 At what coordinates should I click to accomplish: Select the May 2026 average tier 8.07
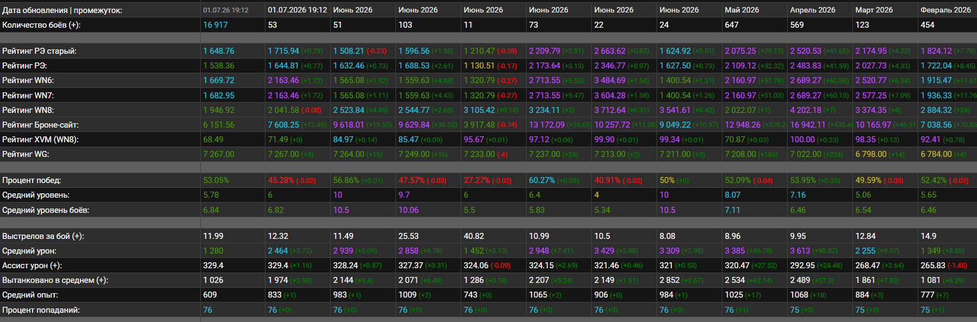tap(732, 194)
